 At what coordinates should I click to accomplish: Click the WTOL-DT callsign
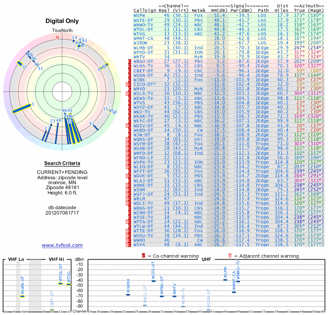point(143,29)
